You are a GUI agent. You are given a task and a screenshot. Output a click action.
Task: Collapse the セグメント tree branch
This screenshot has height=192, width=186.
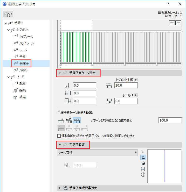coord(8,30)
